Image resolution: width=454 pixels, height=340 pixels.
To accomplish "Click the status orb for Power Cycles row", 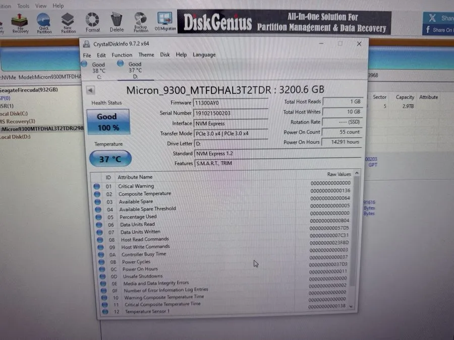I will (x=101, y=262).
